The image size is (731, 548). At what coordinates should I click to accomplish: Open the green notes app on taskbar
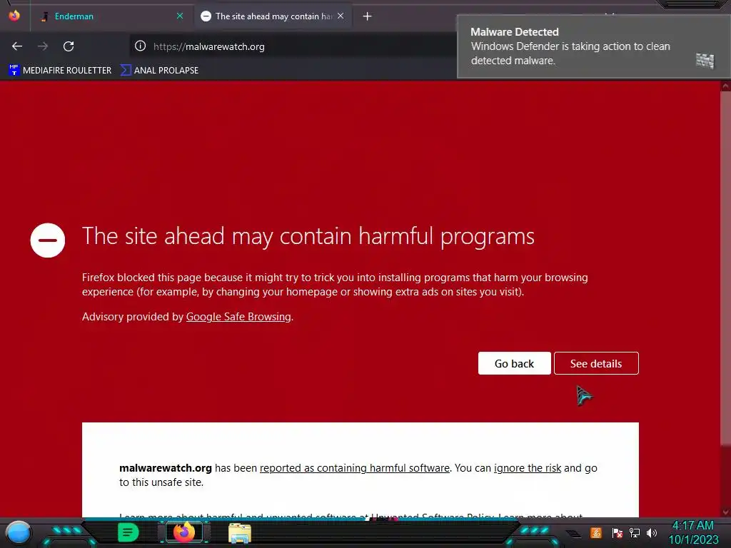click(128, 532)
